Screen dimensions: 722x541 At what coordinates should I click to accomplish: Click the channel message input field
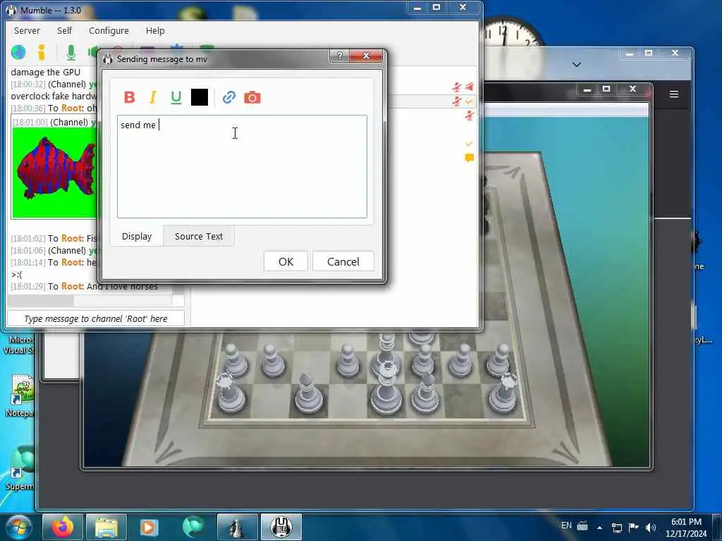(96, 318)
